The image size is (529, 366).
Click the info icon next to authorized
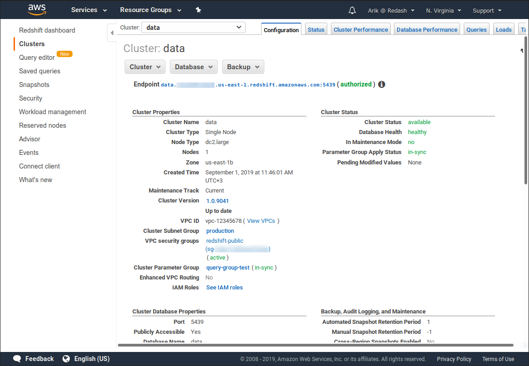[x=382, y=84]
